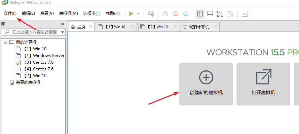The image size is (299, 134).
Task: Open the 选项卡(T) menu
Action: (x=92, y=13)
